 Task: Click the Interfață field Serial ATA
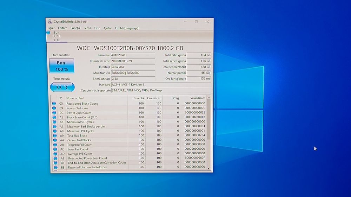[x=133, y=67]
